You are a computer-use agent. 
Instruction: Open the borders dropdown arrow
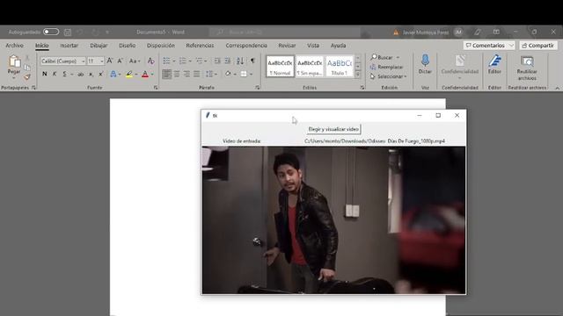[251, 75]
